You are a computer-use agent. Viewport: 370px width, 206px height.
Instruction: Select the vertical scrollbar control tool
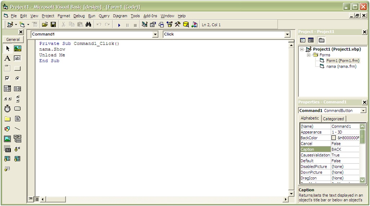17,99
